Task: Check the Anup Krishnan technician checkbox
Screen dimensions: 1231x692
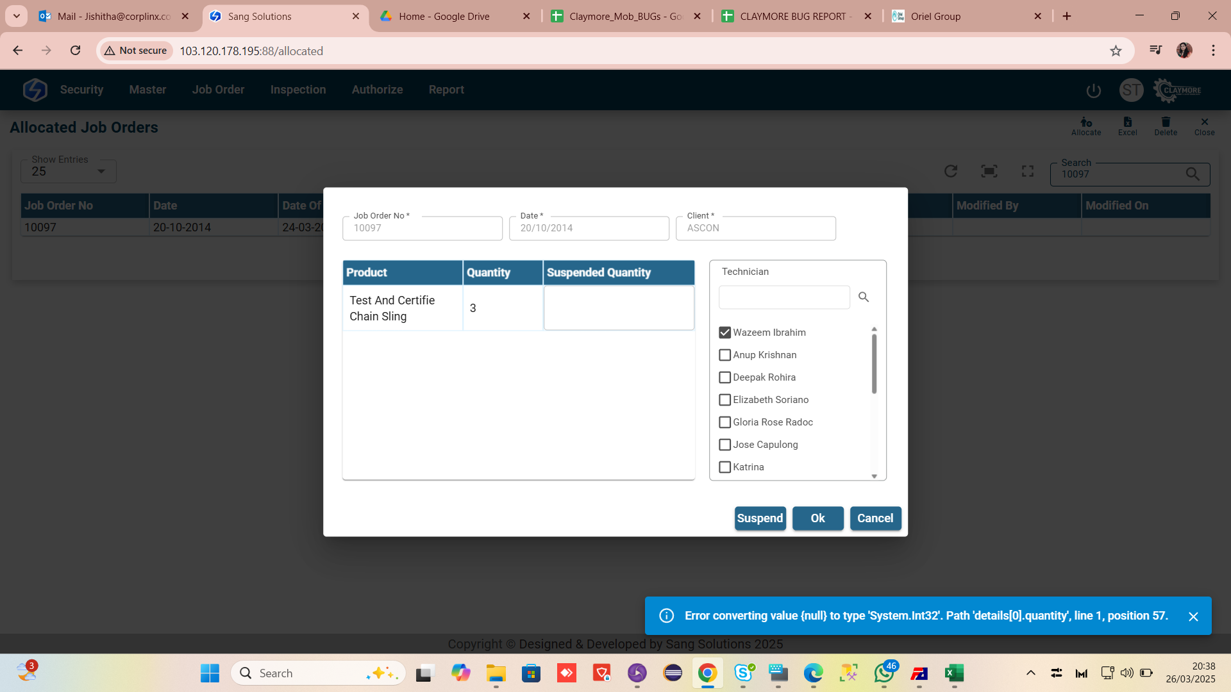Action: tap(725, 355)
